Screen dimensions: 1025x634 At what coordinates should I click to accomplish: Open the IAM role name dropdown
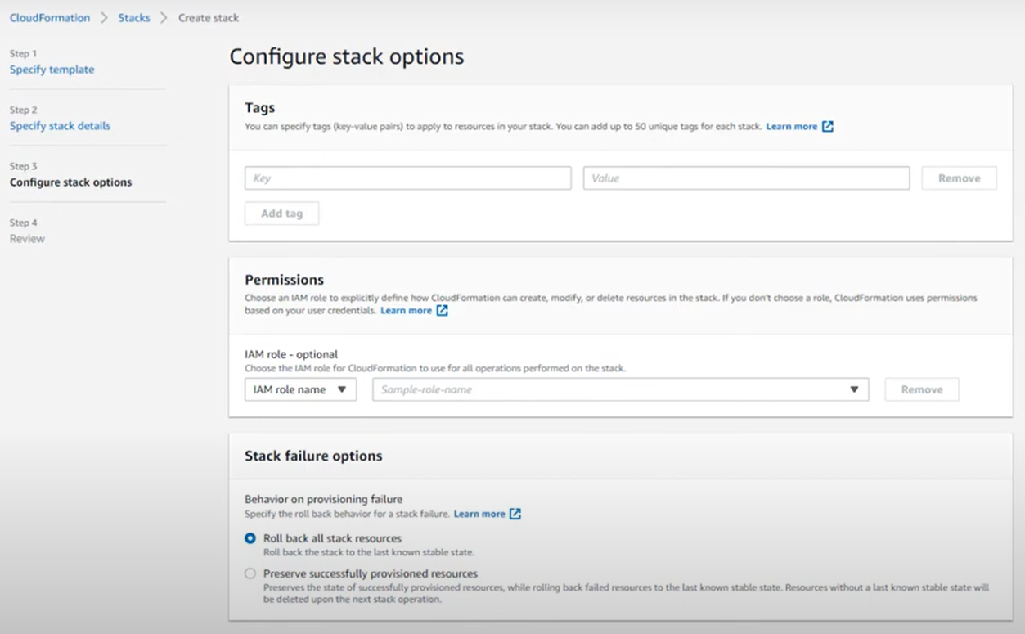click(300, 389)
